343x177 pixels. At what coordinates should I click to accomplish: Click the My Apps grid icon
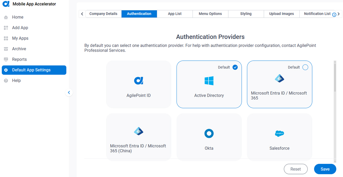(x=6, y=39)
